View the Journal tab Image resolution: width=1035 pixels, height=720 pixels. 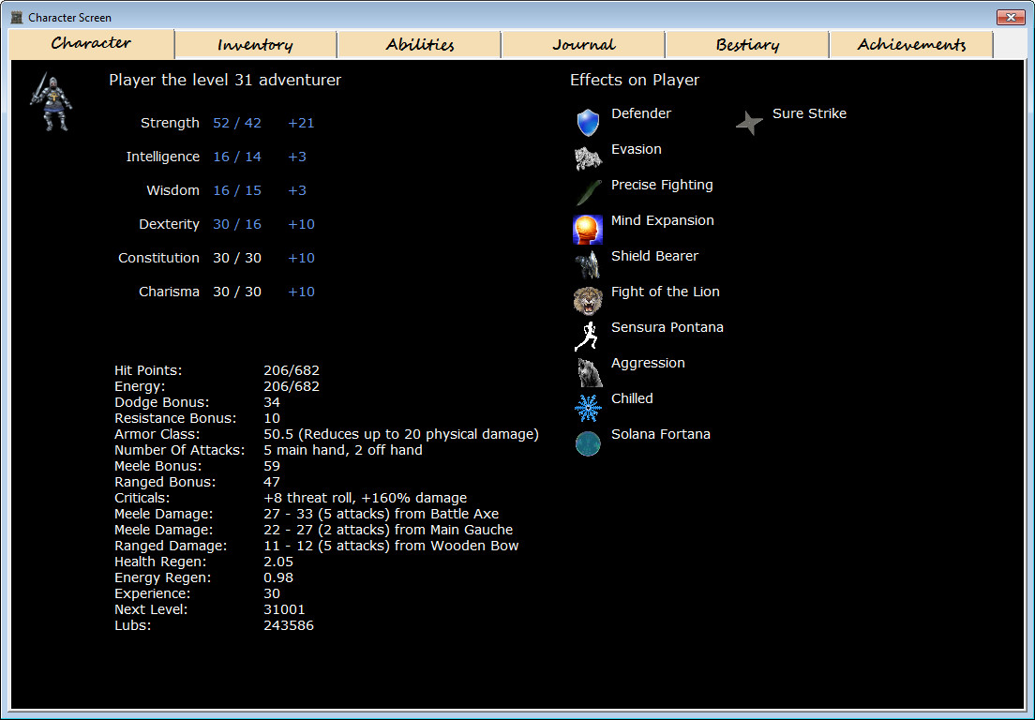582,43
